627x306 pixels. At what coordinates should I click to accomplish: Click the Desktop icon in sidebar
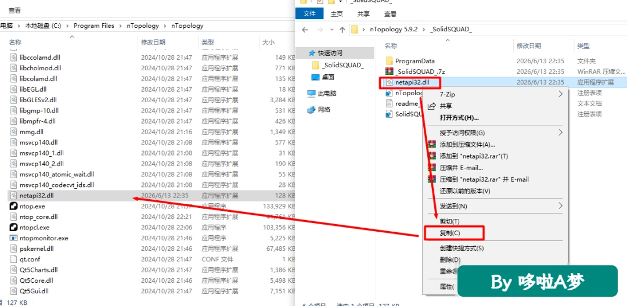point(315,77)
